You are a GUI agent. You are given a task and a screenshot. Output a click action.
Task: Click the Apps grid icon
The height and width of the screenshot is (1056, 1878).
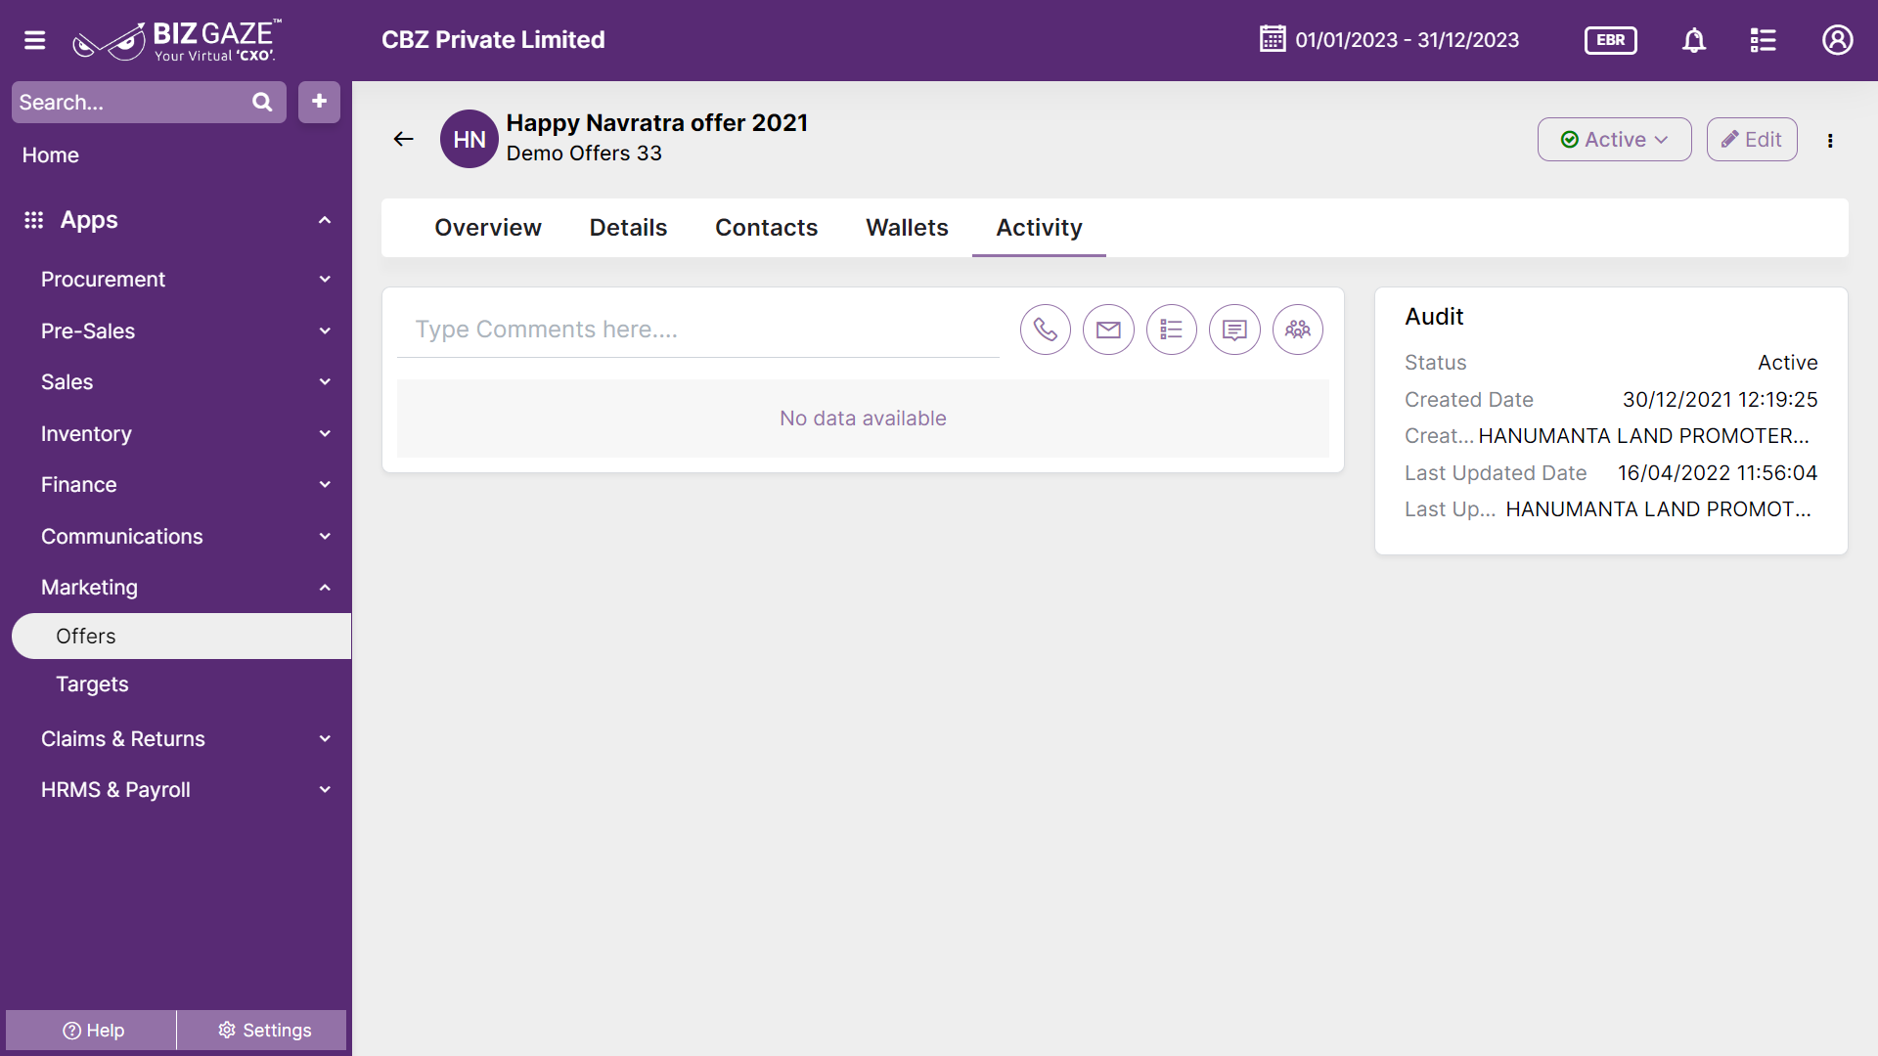[x=34, y=220]
